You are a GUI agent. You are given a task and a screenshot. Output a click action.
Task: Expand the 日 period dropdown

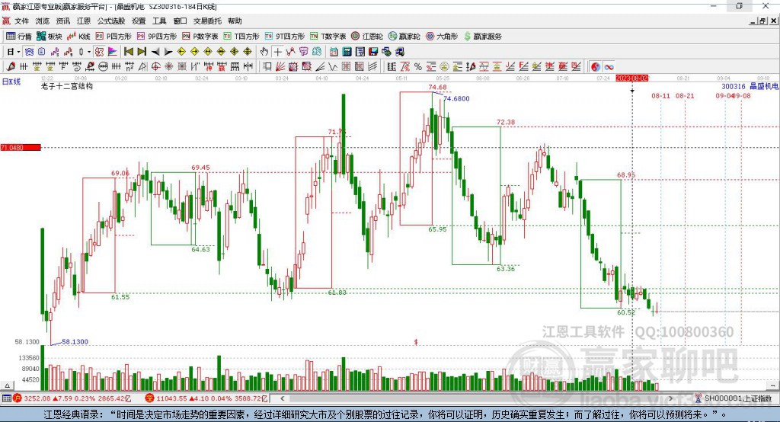(18, 52)
